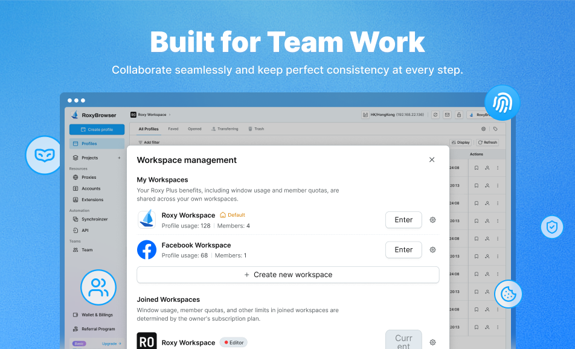
Task: Click the sync icon in top bar
Action: (435, 115)
